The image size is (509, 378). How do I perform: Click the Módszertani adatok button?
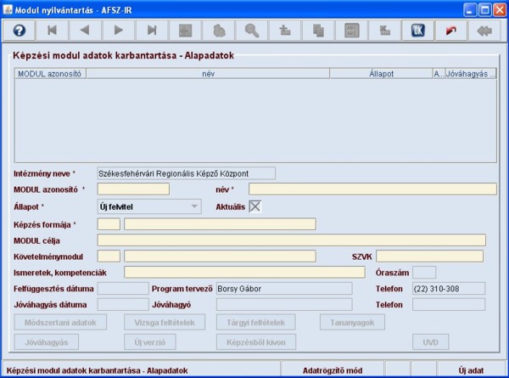(x=60, y=323)
